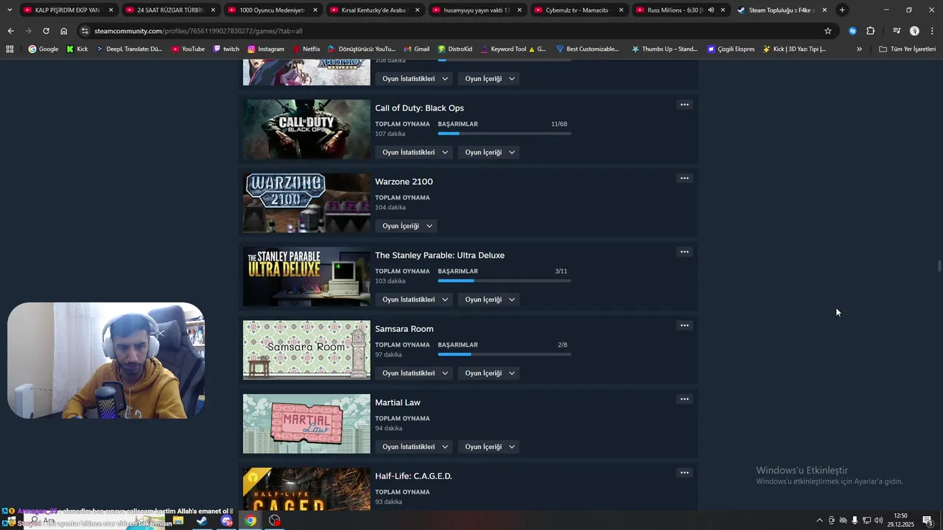Expand Oyun İstatistikleri for Samsara Room
The image size is (943, 530).
(x=416, y=373)
